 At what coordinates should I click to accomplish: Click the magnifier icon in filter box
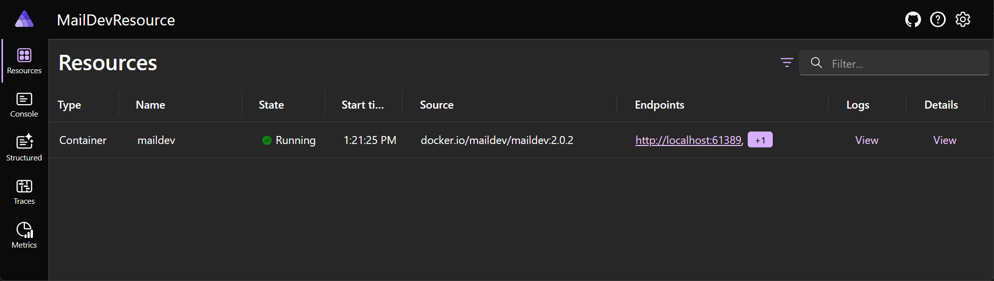pyautogui.click(x=816, y=63)
